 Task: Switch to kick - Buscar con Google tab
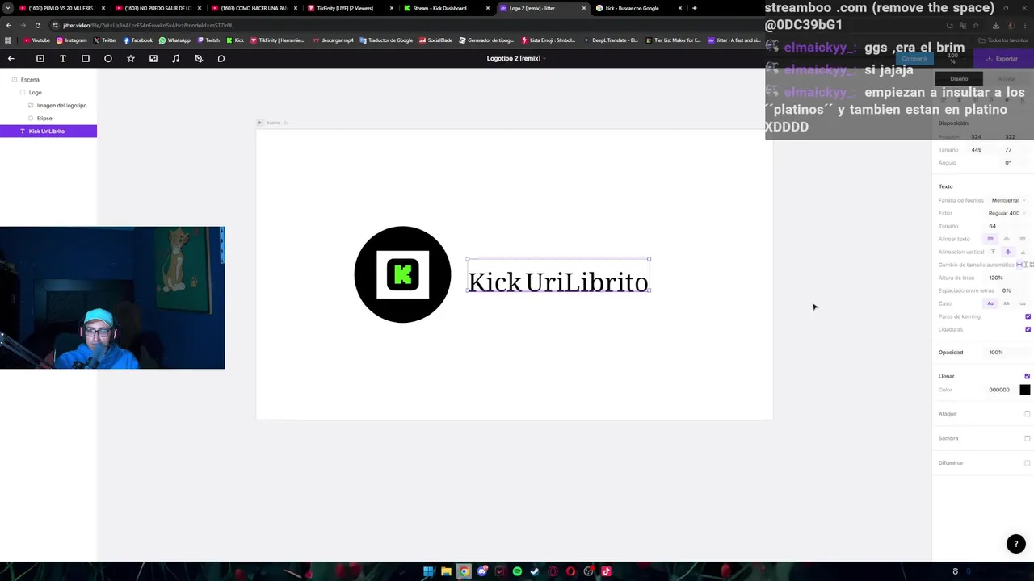638,8
